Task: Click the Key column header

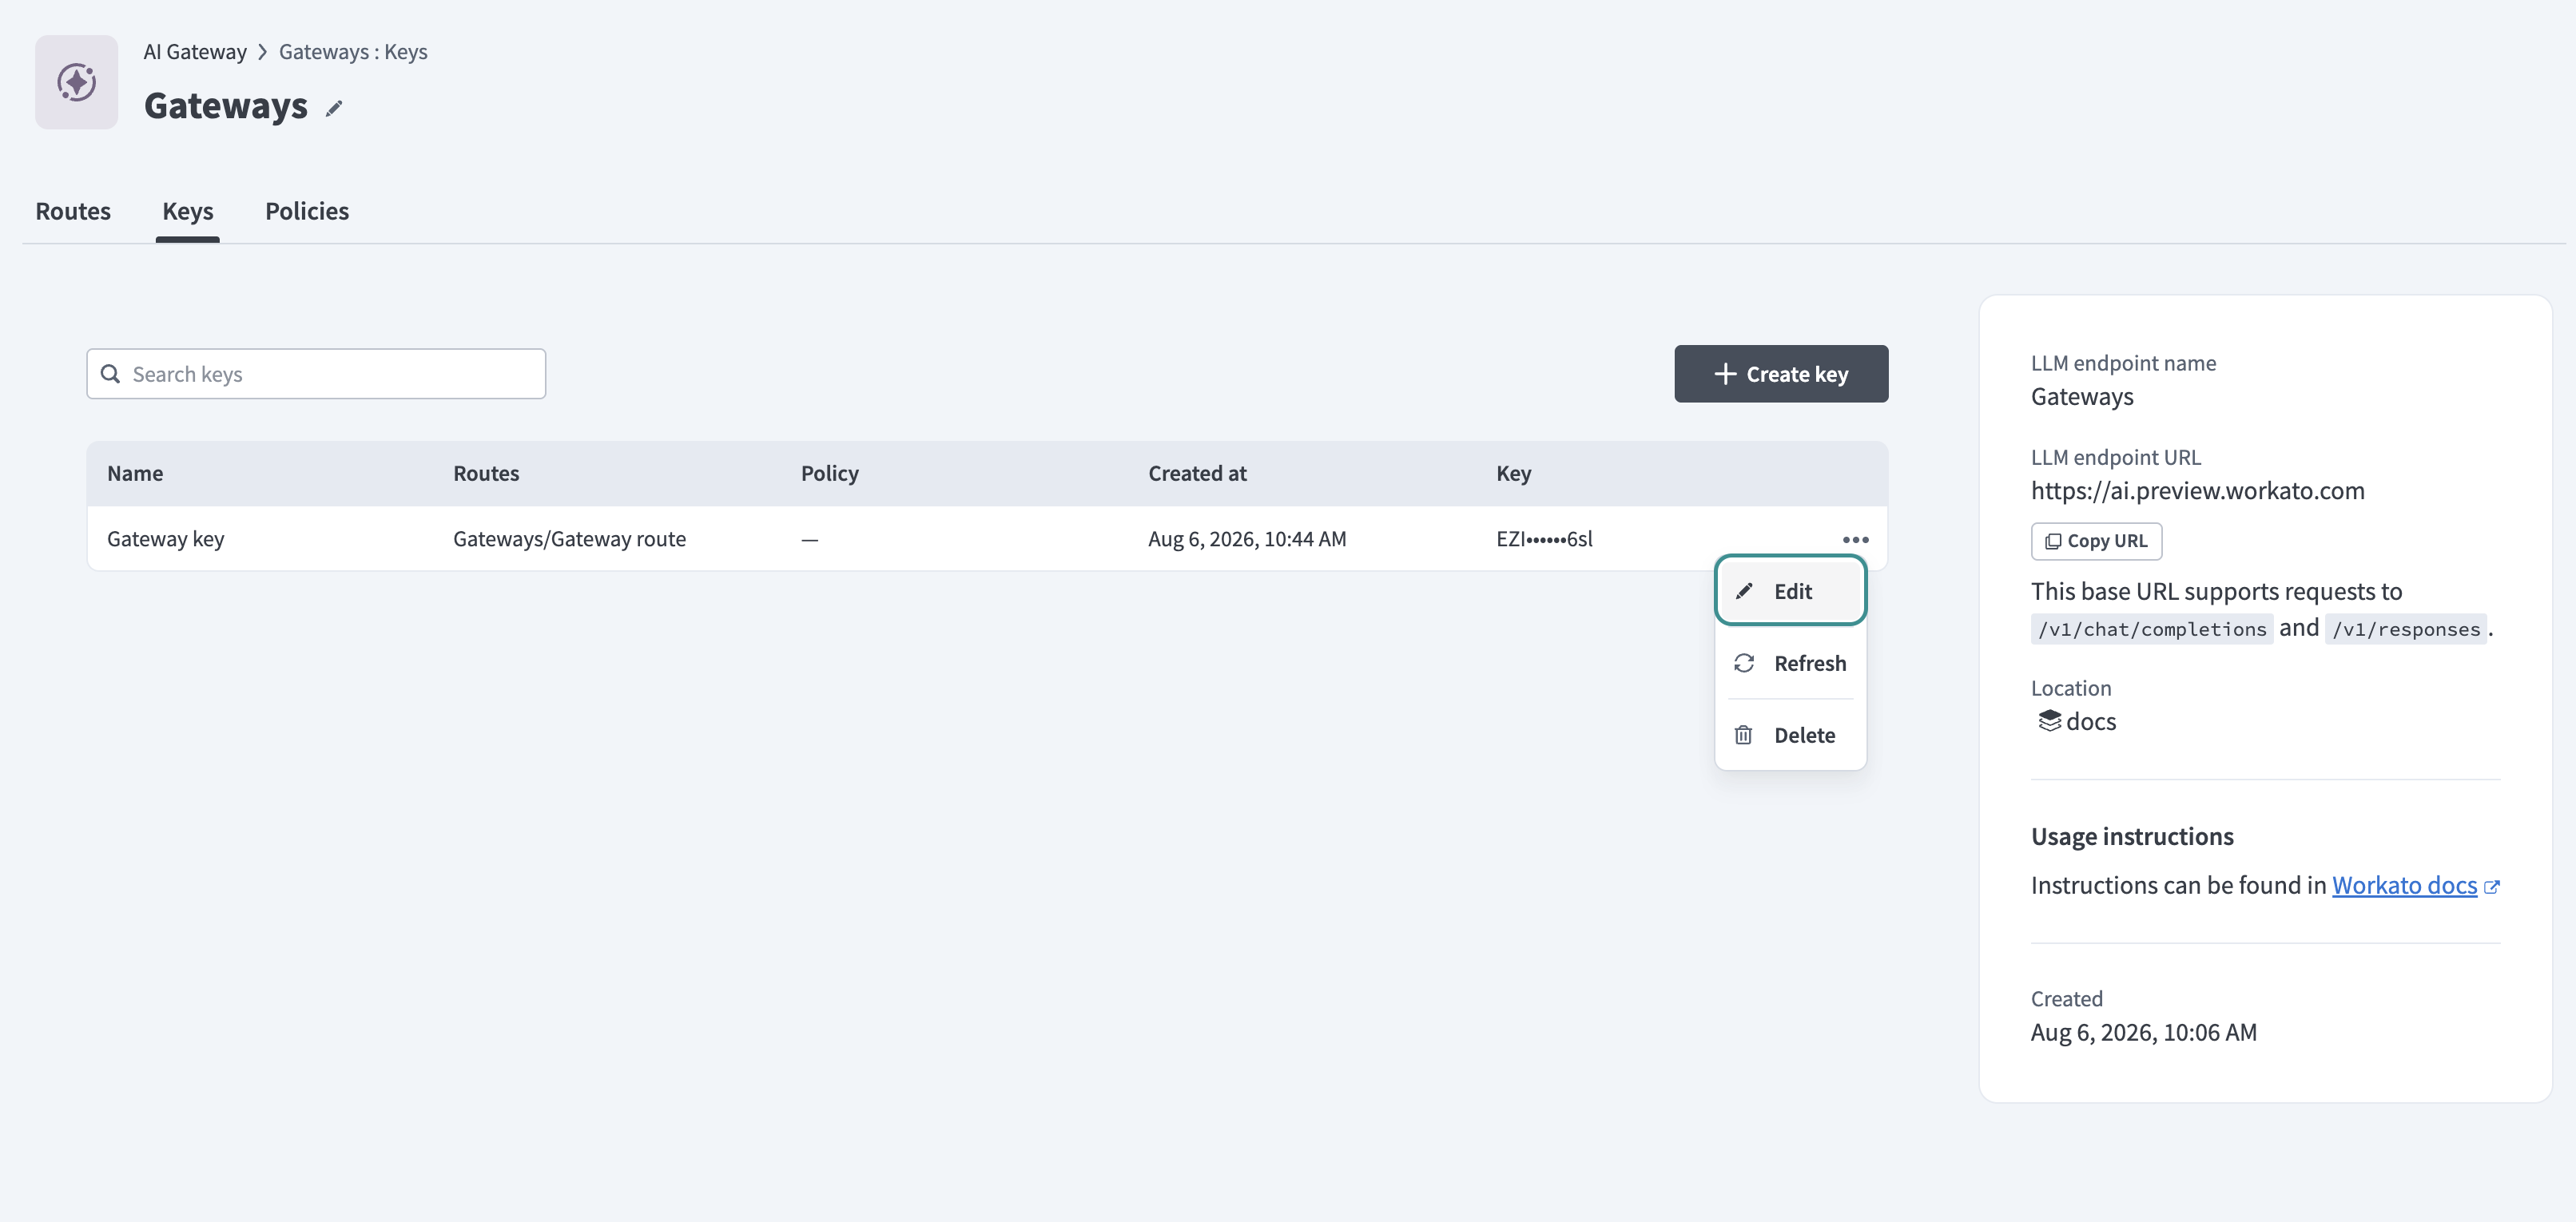Action: click(1513, 473)
